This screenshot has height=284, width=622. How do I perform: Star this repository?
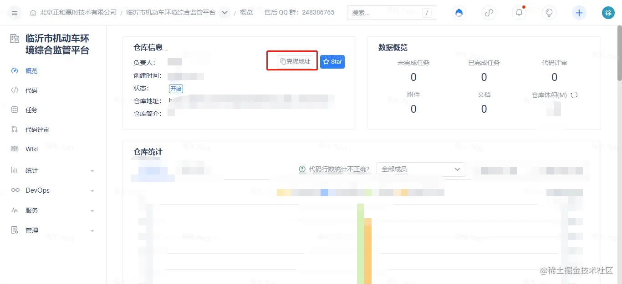[x=332, y=61]
